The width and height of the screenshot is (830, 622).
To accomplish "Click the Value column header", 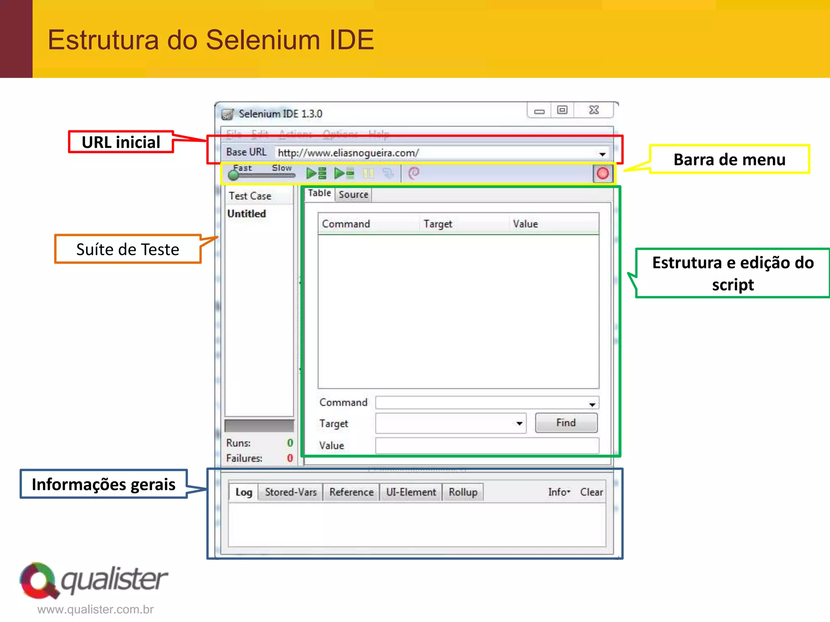I will click(x=554, y=224).
